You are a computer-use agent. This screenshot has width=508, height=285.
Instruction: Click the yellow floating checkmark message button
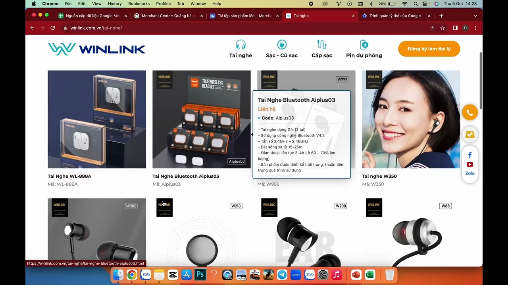(470, 135)
